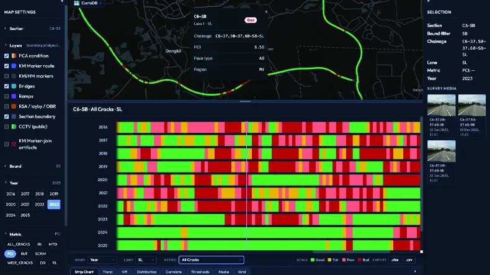Open the Grid tab

(242, 272)
